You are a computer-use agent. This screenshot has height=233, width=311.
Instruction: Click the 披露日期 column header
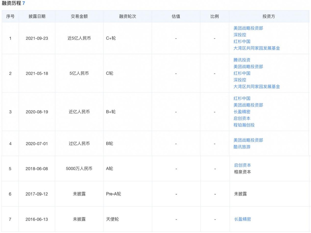tap(37, 16)
